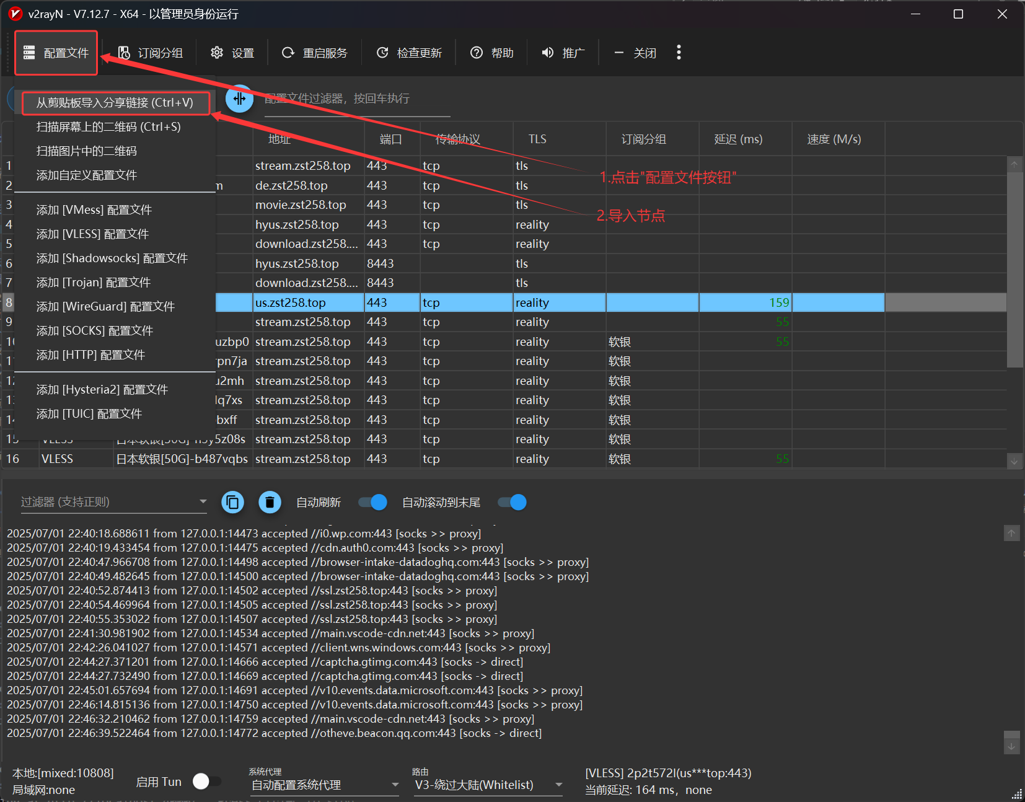Select 添加 [WireGuard] 配置文件
The width and height of the screenshot is (1025, 802).
[x=115, y=307]
